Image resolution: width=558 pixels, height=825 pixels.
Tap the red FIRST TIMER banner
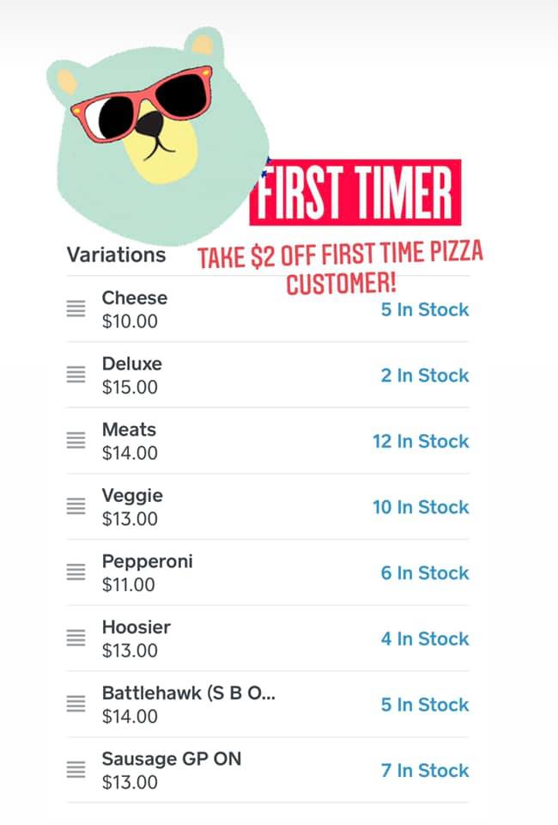355,192
